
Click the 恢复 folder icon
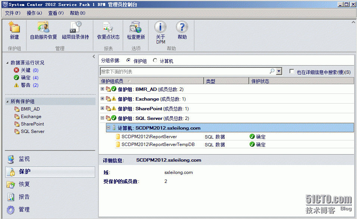coord(11,184)
